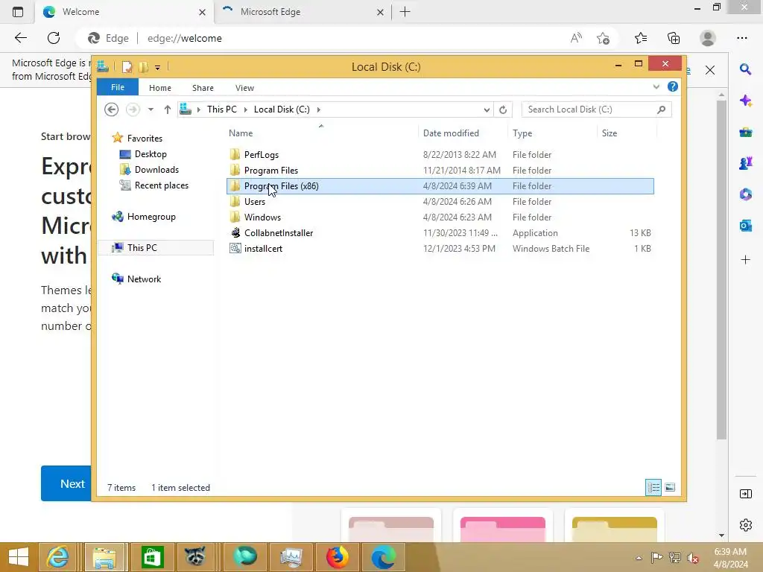Select Network in navigation pane
The image size is (763, 572).
tap(144, 279)
